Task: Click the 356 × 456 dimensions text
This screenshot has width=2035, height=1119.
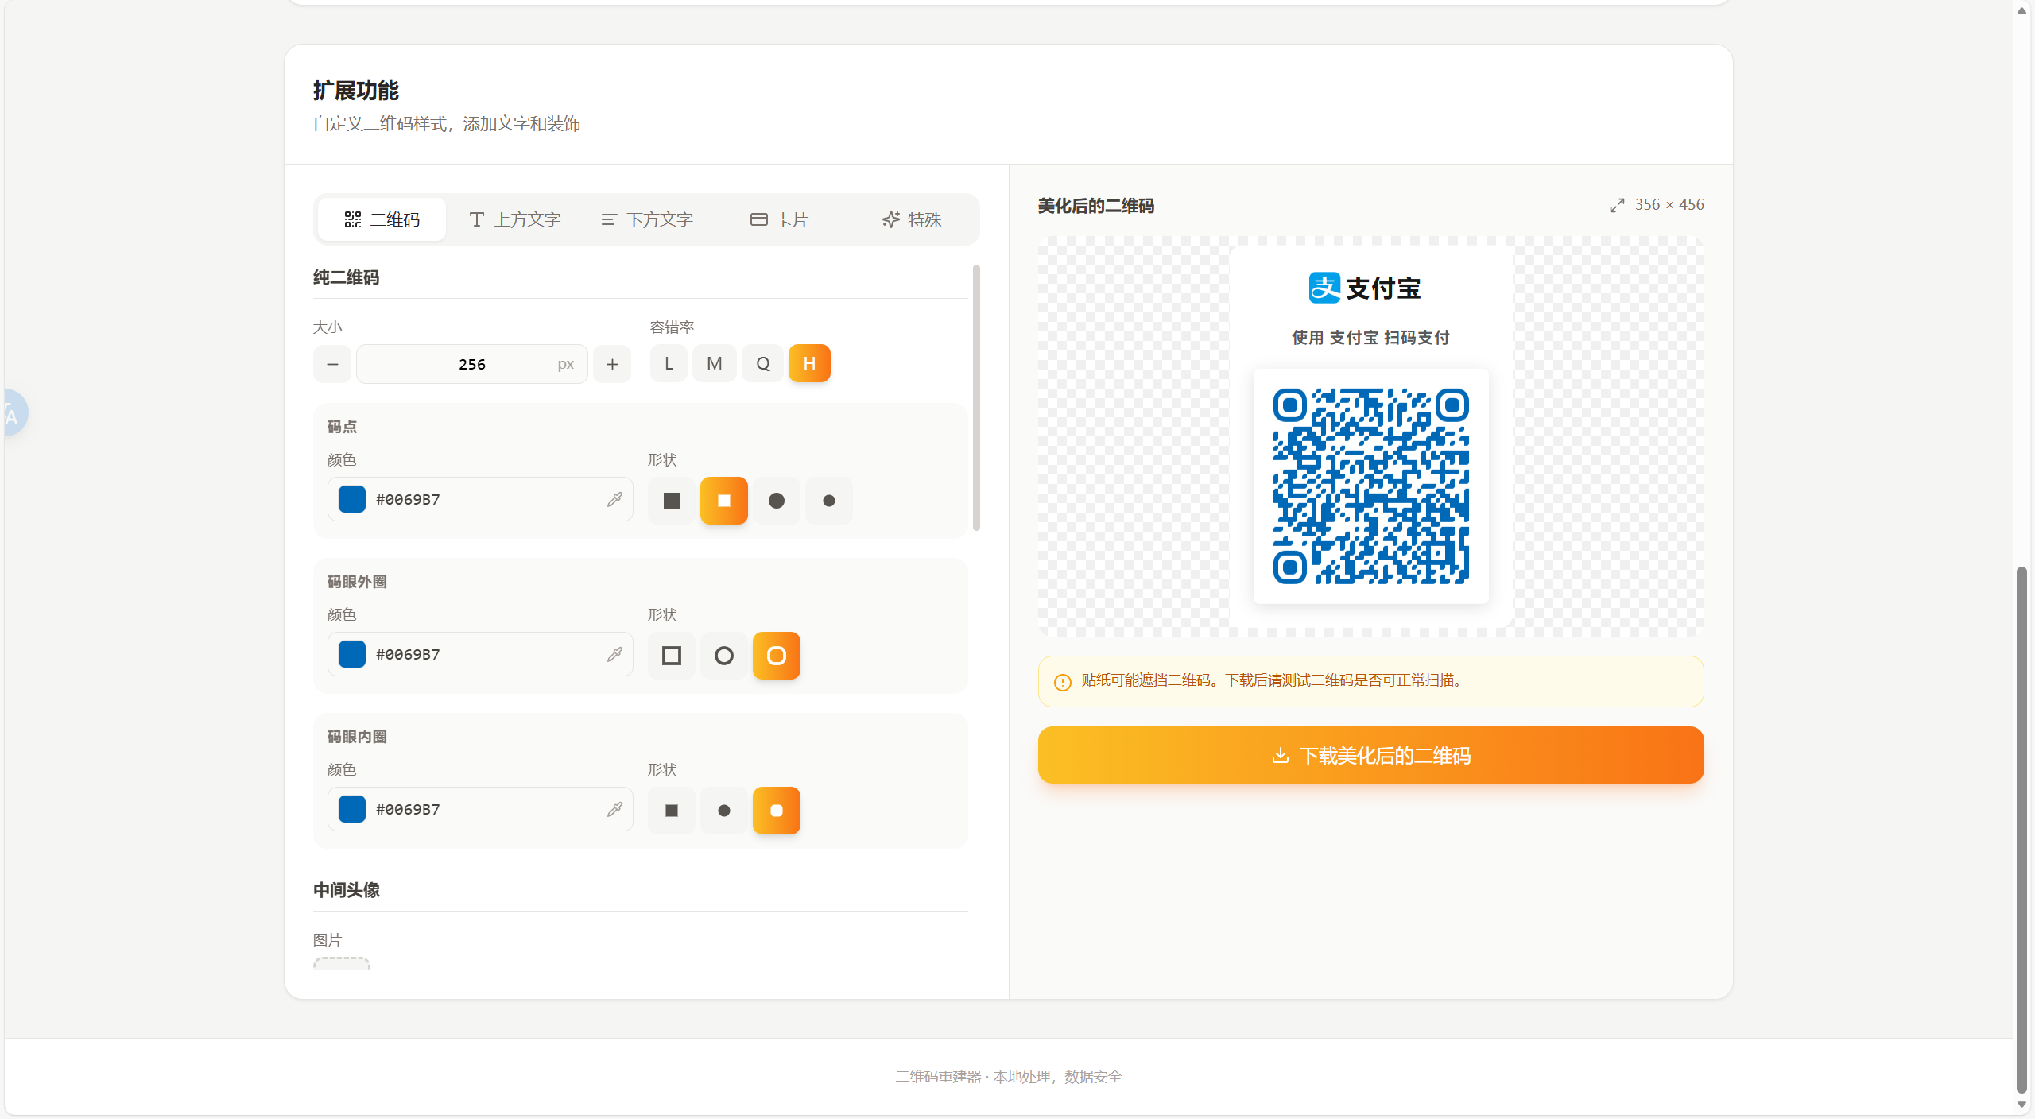Action: pyautogui.click(x=1669, y=204)
